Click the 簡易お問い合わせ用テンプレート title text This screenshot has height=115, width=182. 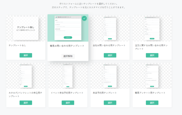pos(67,46)
